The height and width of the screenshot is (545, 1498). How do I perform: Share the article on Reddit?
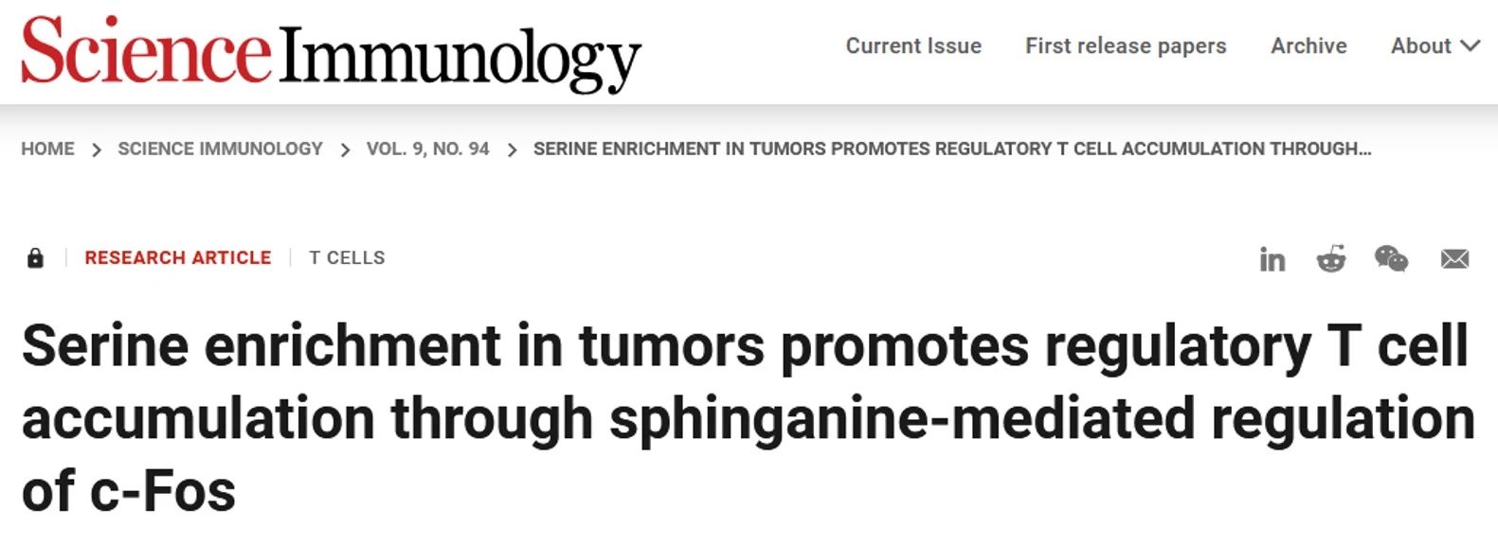coord(1330,259)
